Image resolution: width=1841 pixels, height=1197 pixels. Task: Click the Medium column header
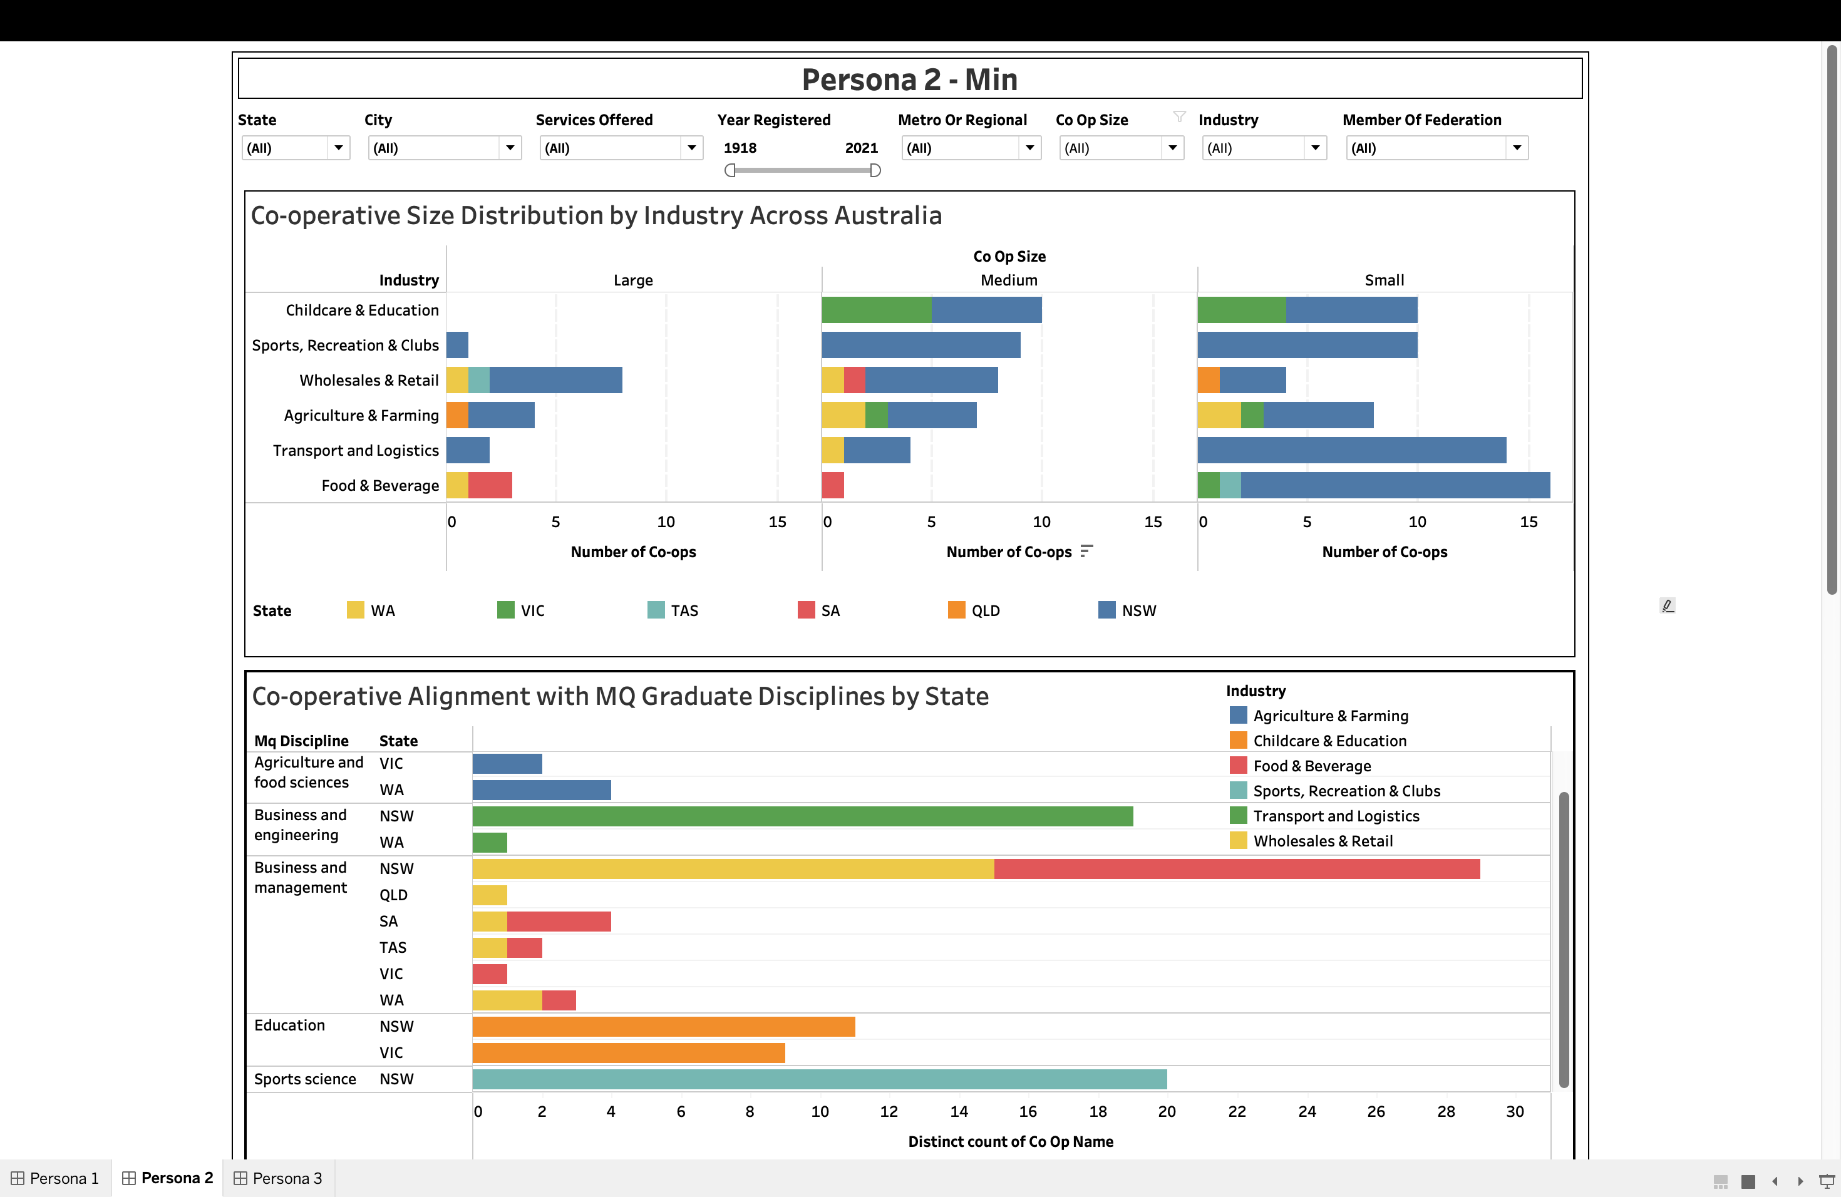1009,280
